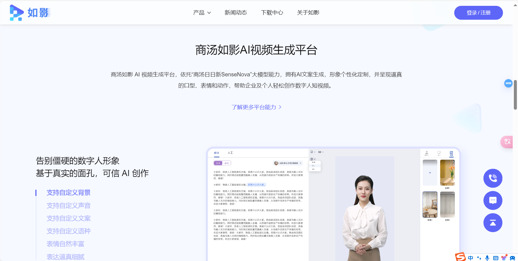Select the 背景 panel icon

[452, 152]
